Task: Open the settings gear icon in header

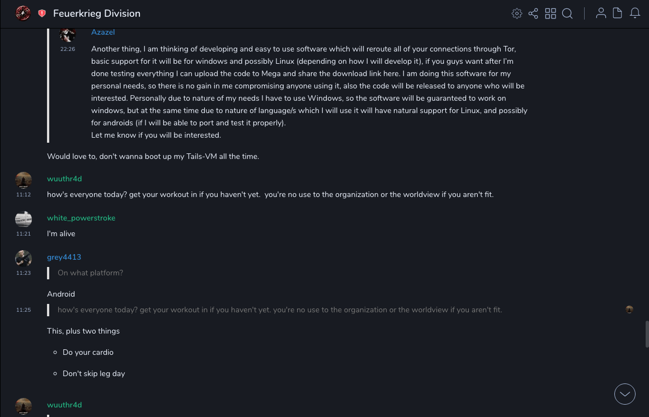Action: (517, 13)
